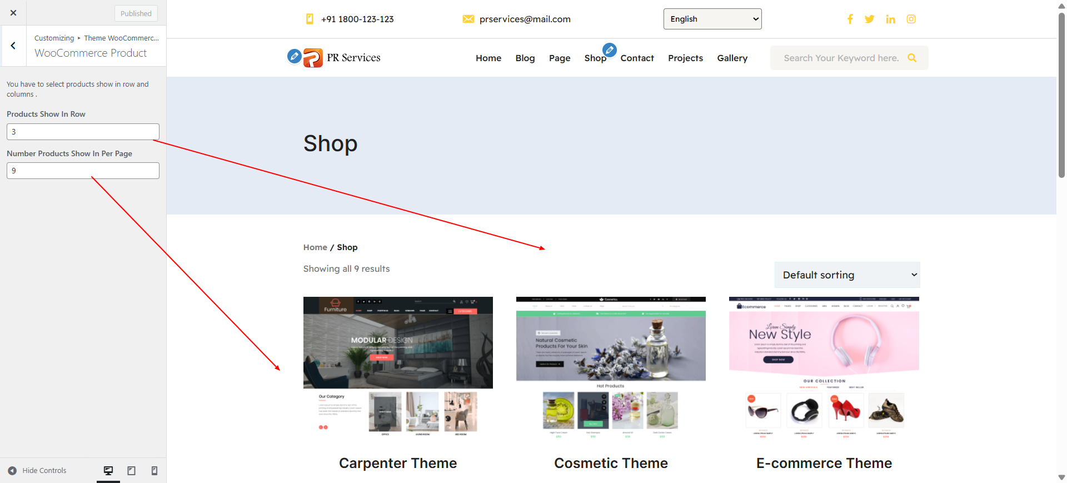Open the Projects menu item
The height and width of the screenshot is (483, 1067).
[685, 58]
